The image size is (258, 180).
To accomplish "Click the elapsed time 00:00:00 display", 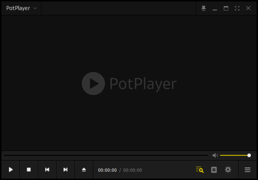I will [107, 170].
